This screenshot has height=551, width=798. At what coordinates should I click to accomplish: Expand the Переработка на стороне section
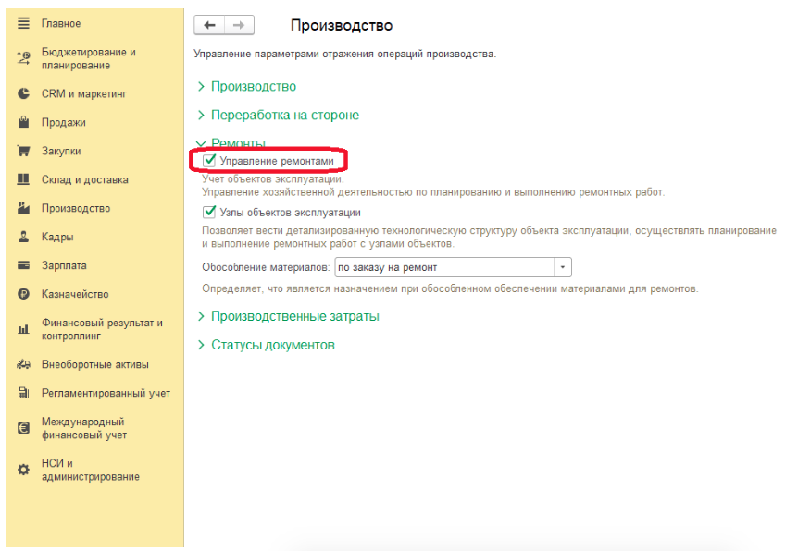(x=285, y=115)
